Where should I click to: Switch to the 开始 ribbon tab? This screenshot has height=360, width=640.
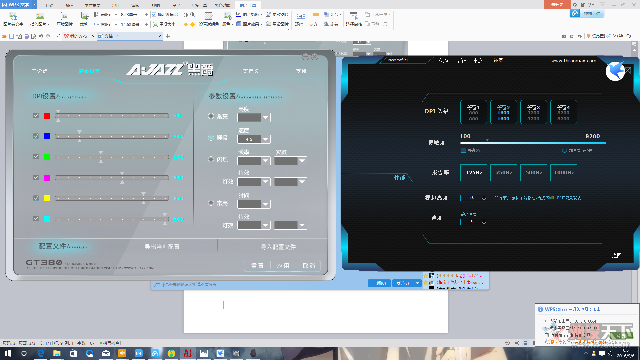(x=49, y=5)
